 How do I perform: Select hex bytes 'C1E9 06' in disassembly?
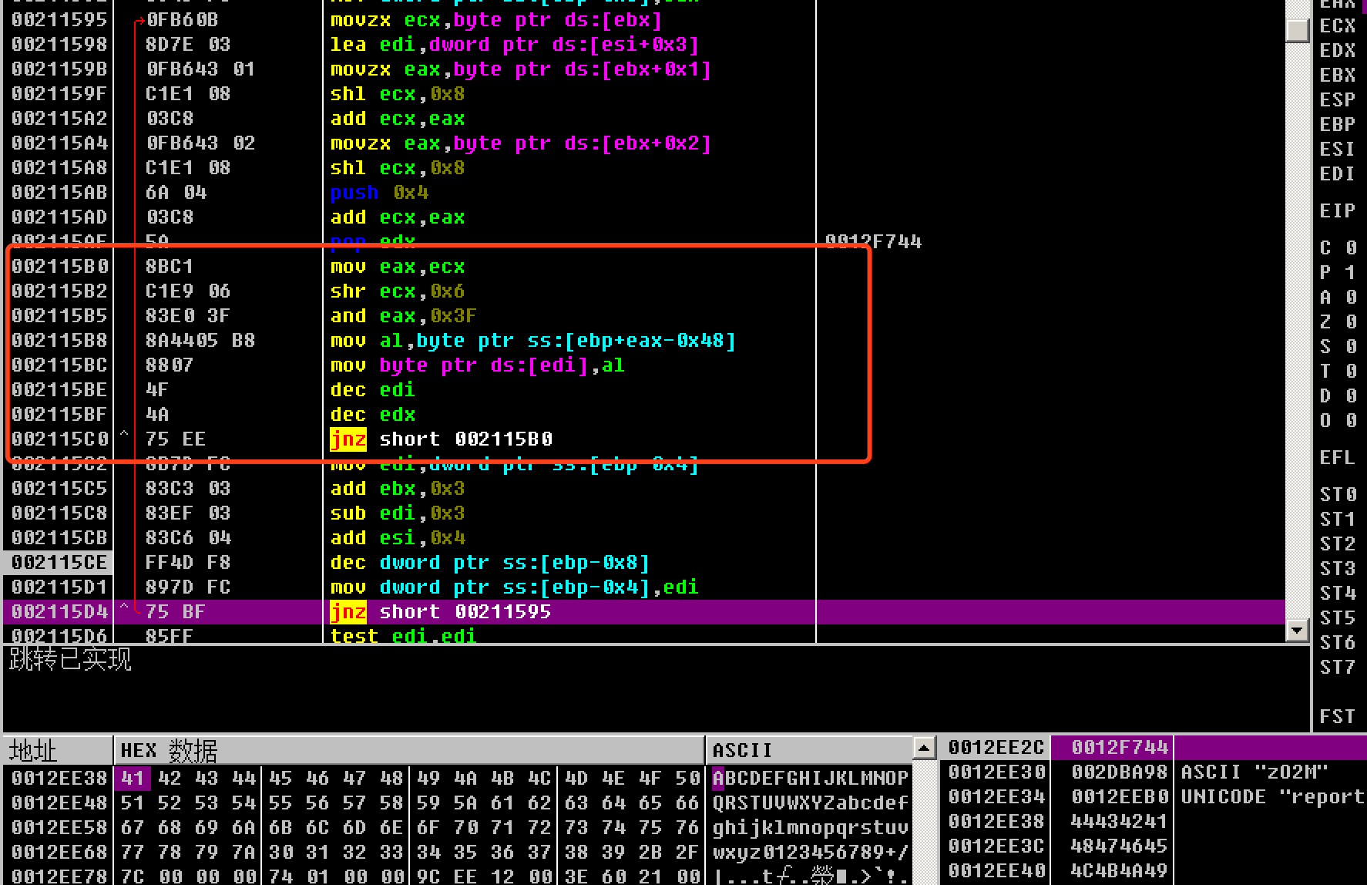[x=188, y=291]
